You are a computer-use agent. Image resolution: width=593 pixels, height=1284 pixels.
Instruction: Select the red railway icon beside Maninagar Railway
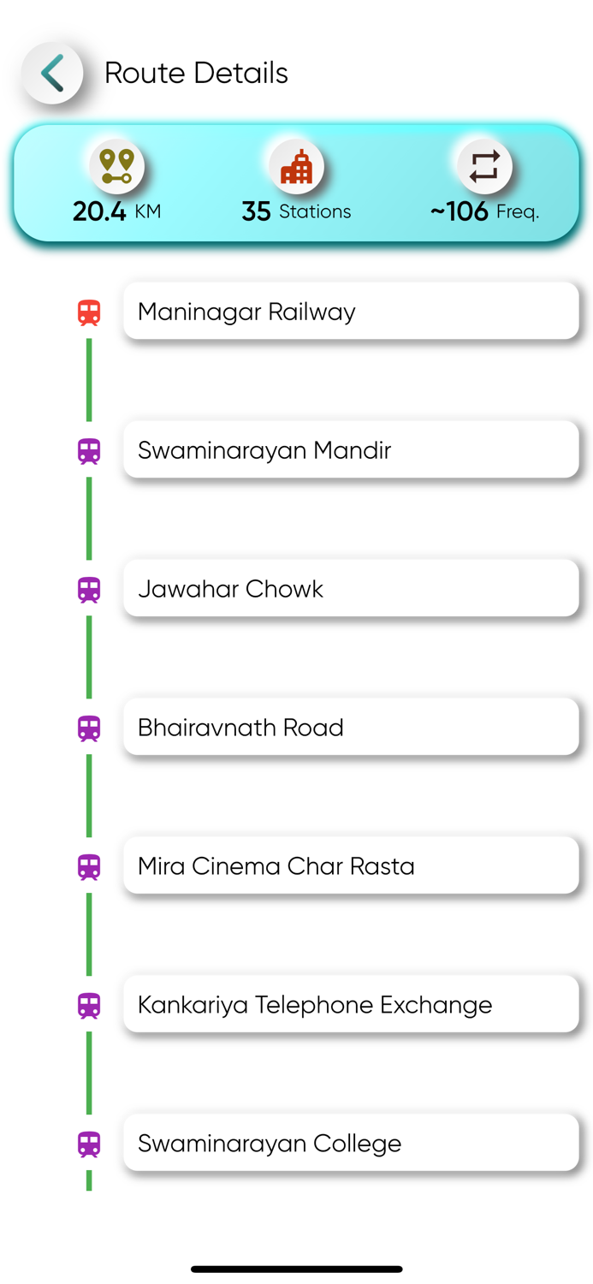point(89,311)
